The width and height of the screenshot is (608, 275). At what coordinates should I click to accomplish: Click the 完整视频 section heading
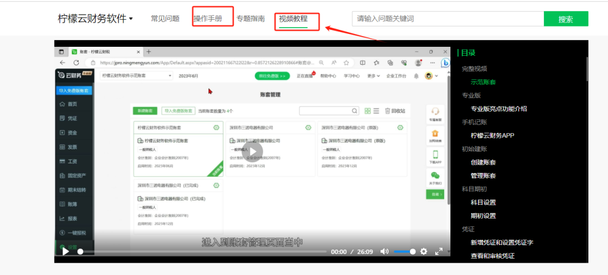pos(474,69)
